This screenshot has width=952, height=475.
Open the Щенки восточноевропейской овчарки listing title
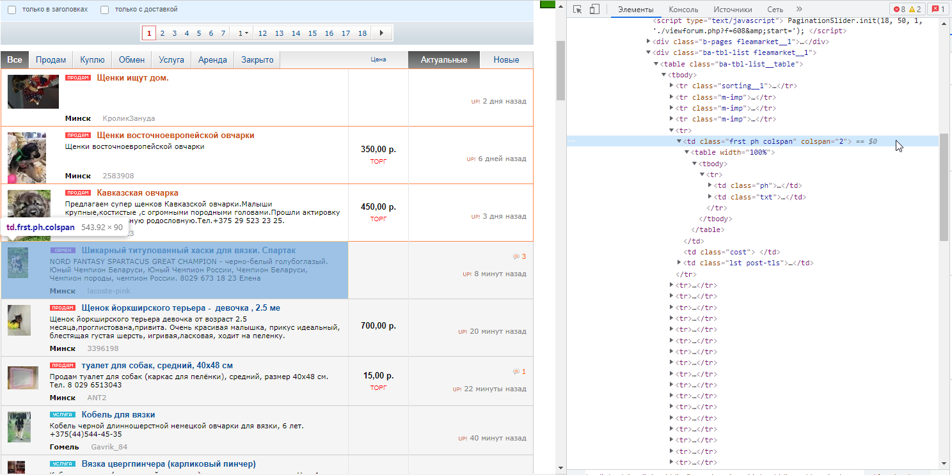click(175, 136)
